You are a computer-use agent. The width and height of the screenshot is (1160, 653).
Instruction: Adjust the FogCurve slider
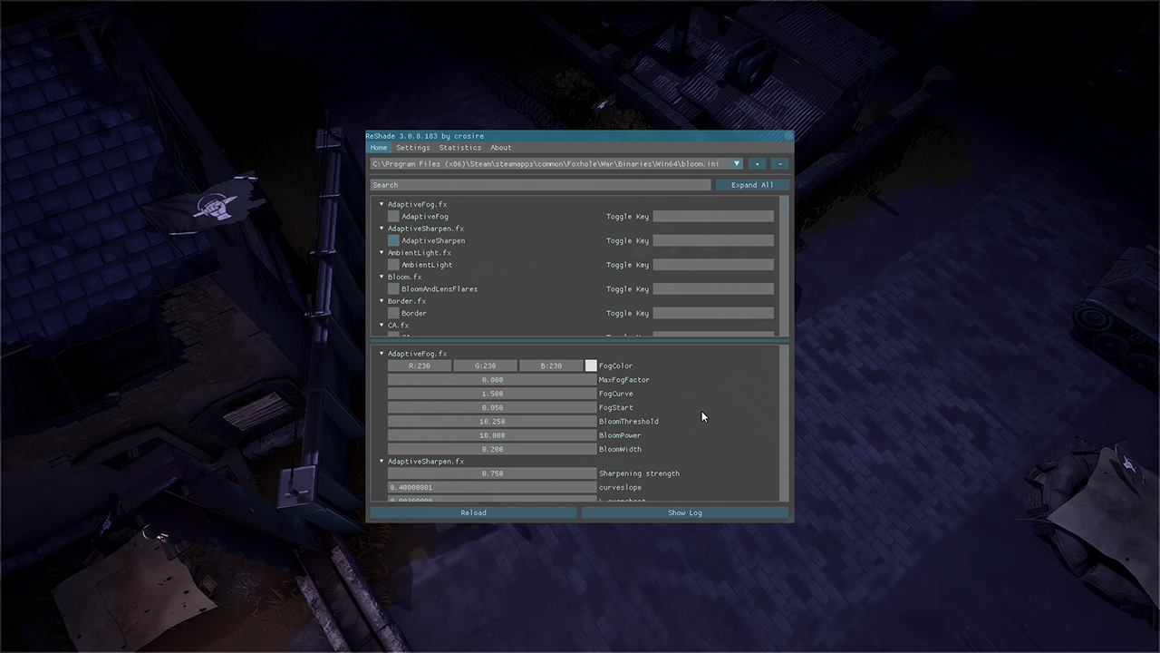tap(492, 395)
